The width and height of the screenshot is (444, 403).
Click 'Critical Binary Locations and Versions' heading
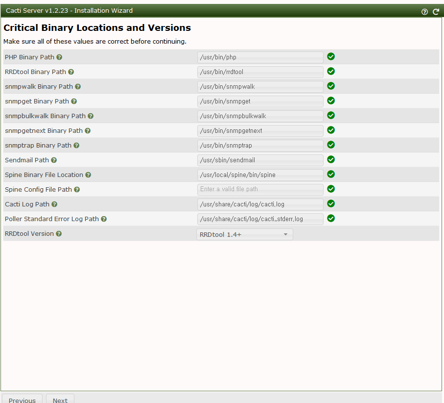[x=97, y=28]
